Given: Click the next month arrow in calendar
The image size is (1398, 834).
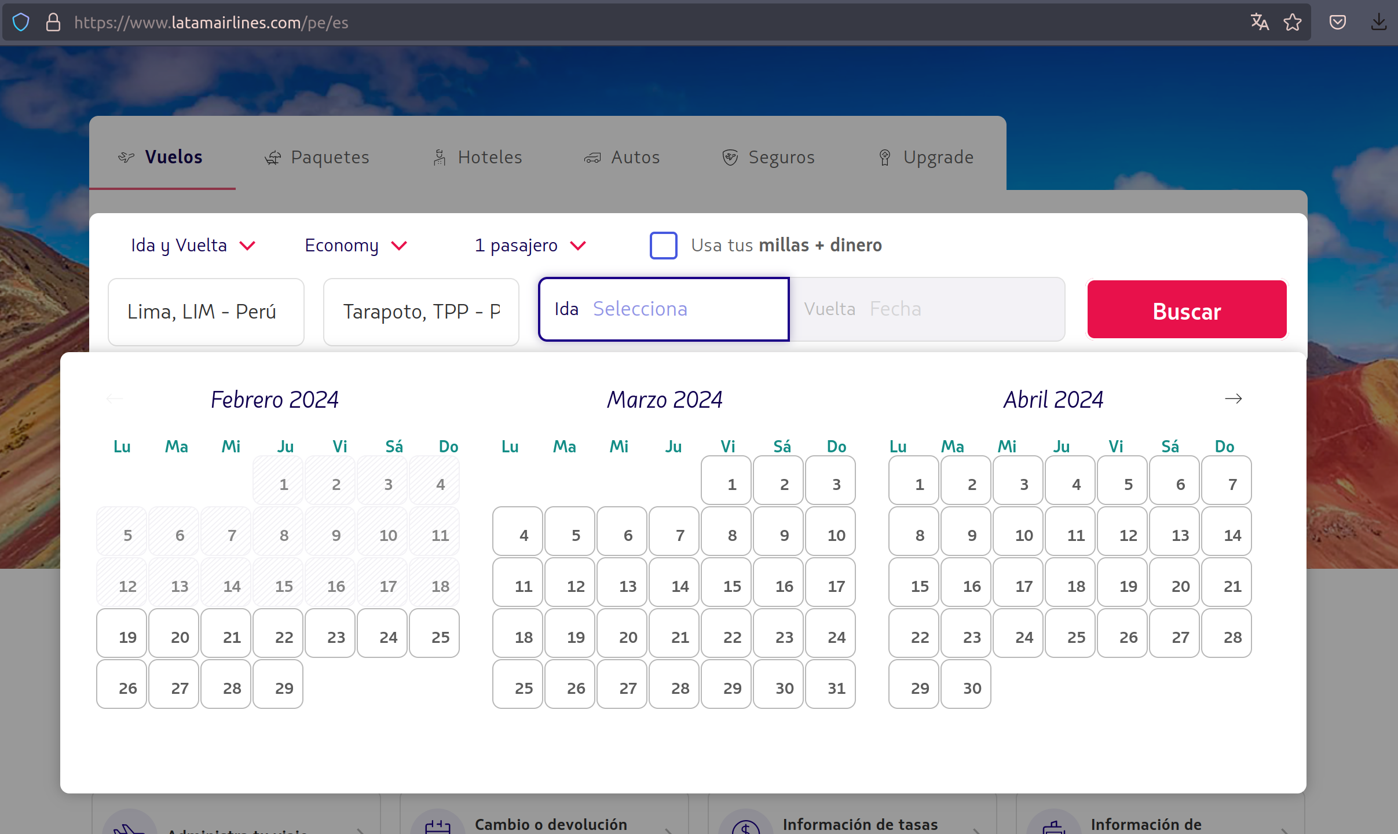Looking at the screenshot, I should point(1233,398).
